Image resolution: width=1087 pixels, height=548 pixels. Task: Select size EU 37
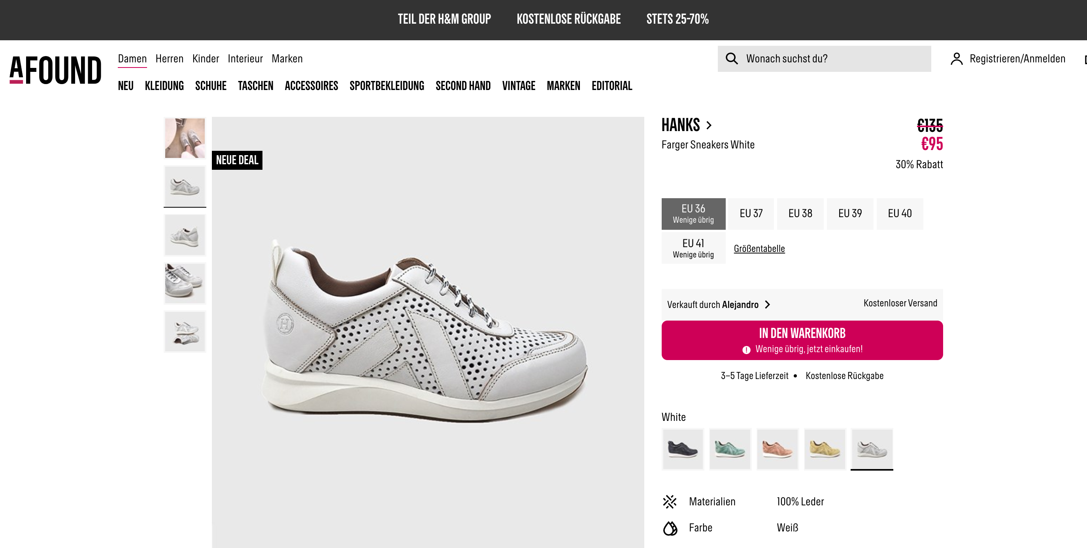751,214
